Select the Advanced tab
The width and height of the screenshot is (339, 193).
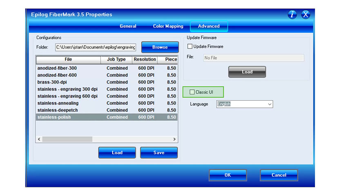209,26
